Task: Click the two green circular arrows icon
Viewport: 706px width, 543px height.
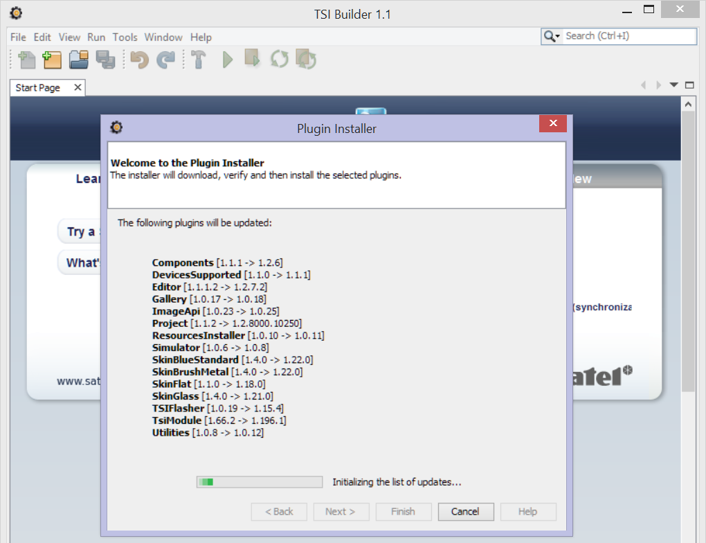Action: (279, 59)
